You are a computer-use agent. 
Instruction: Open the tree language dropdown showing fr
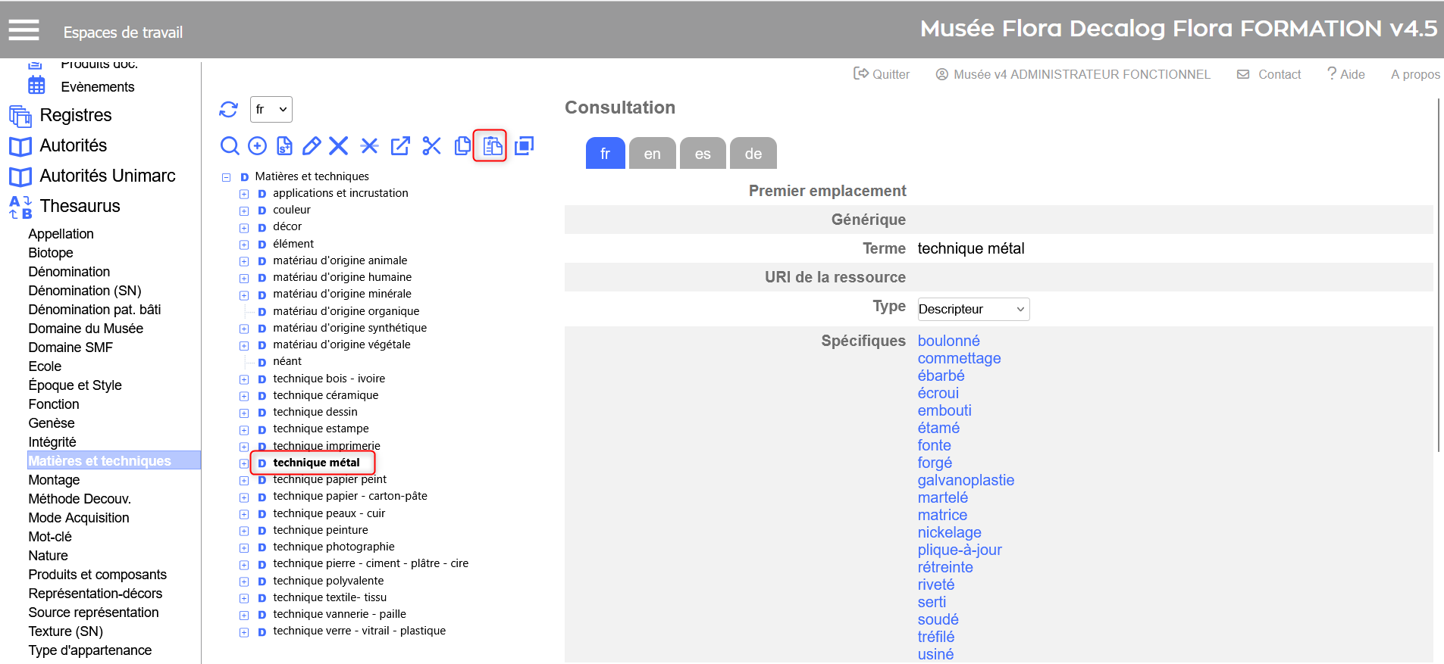click(271, 109)
